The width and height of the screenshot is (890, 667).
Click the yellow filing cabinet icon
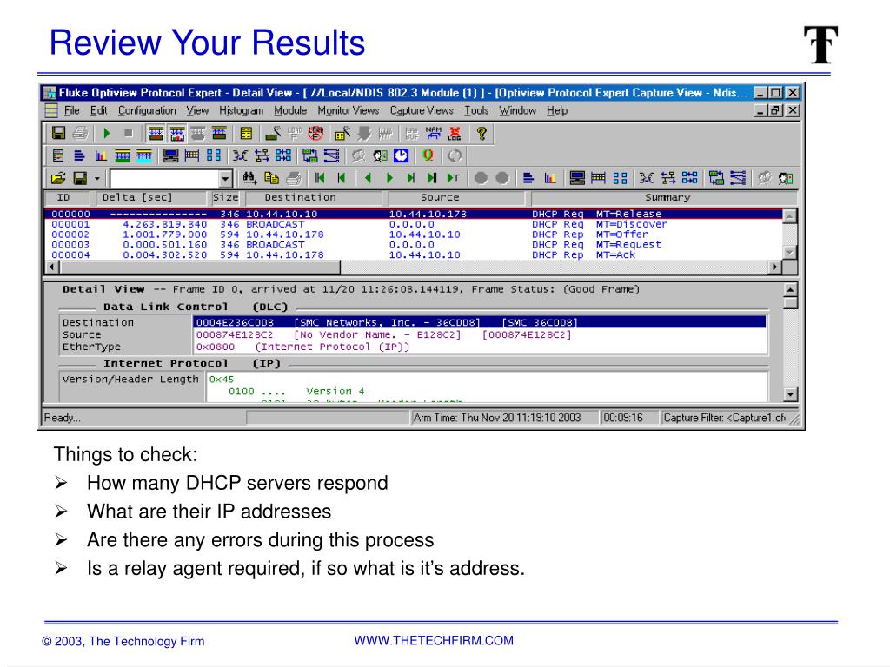pos(246,133)
